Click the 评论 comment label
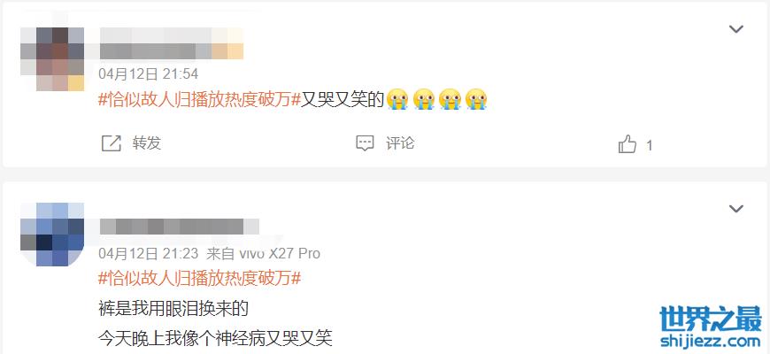The image size is (770, 354). [400, 143]
